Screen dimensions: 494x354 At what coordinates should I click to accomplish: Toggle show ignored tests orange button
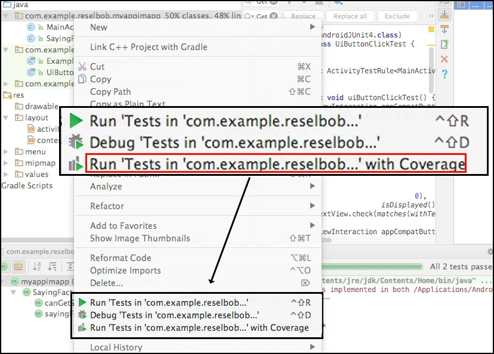(18, 266)
